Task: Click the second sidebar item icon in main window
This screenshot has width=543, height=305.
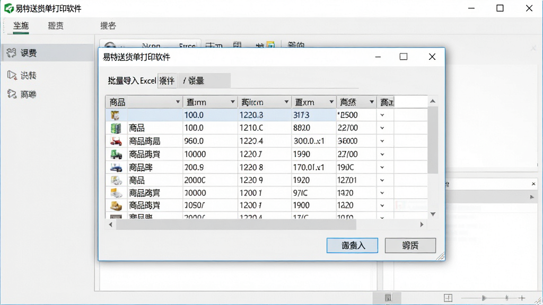Action: [12, 75]
